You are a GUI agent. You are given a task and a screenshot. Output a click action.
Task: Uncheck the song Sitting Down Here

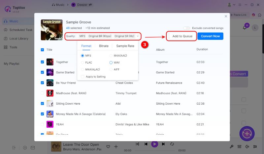click(43, 104)
